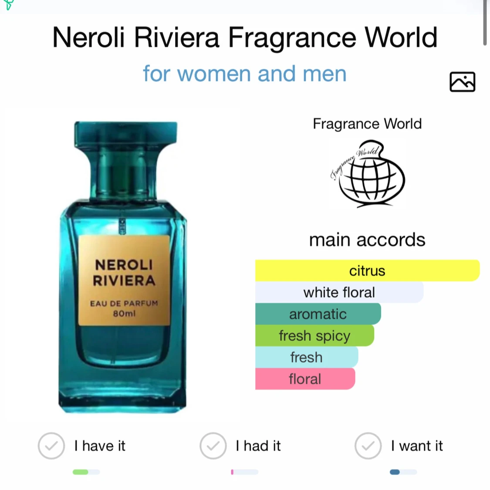Select the pink floral accord bar

point(305,379)
